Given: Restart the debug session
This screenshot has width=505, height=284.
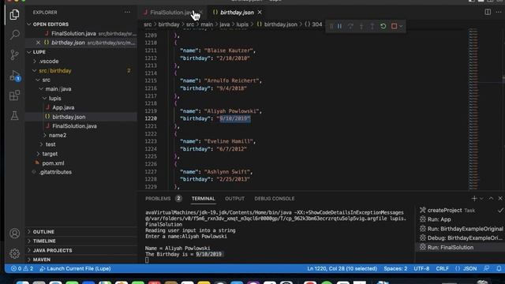Looking at the screenshot, I should pos(383,26).
